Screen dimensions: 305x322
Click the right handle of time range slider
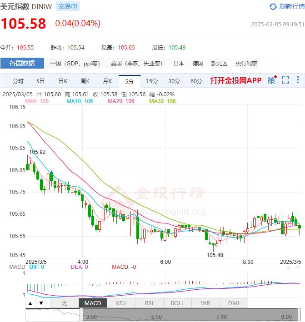tap(299, 315)
